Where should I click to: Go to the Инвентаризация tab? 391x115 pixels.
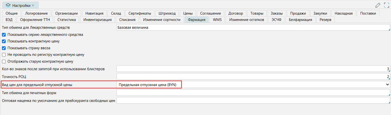click(97, 19)
